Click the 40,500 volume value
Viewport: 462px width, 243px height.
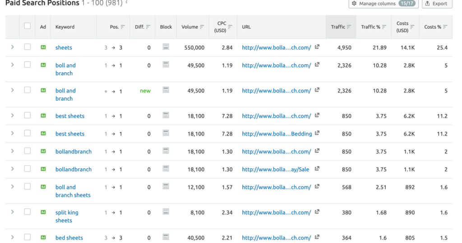coord(196,238)
